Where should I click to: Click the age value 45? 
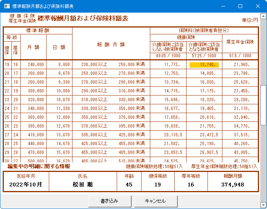coord(129,185)
